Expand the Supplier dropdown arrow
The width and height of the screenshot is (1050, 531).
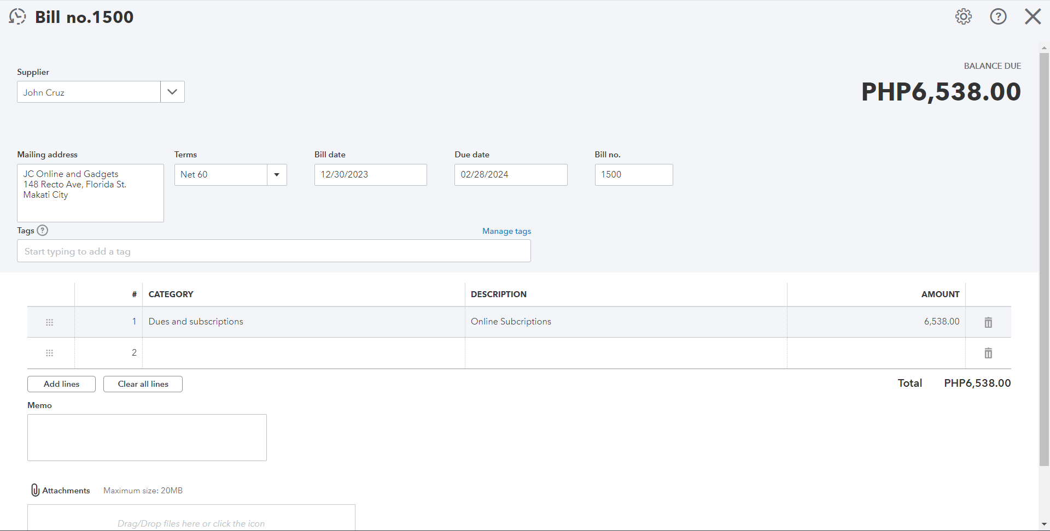click(172, 92)
